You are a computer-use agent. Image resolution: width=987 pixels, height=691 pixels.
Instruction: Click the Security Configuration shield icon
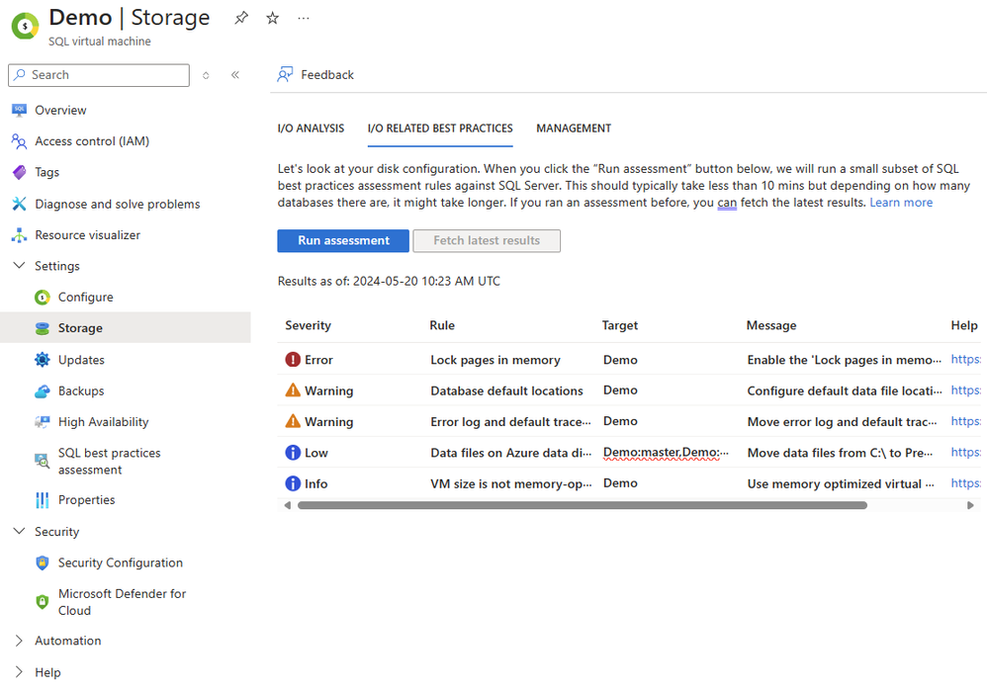pyautogui.click(x=43, y=562)
